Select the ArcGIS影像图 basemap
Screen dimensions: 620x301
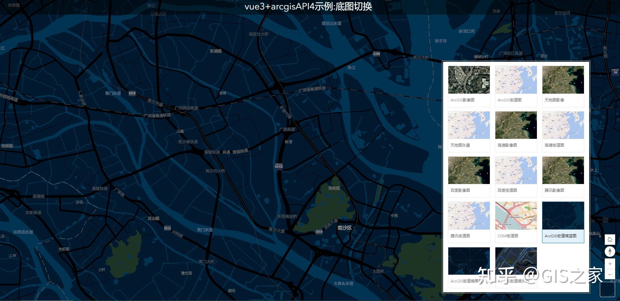click(x=469, y=86)
